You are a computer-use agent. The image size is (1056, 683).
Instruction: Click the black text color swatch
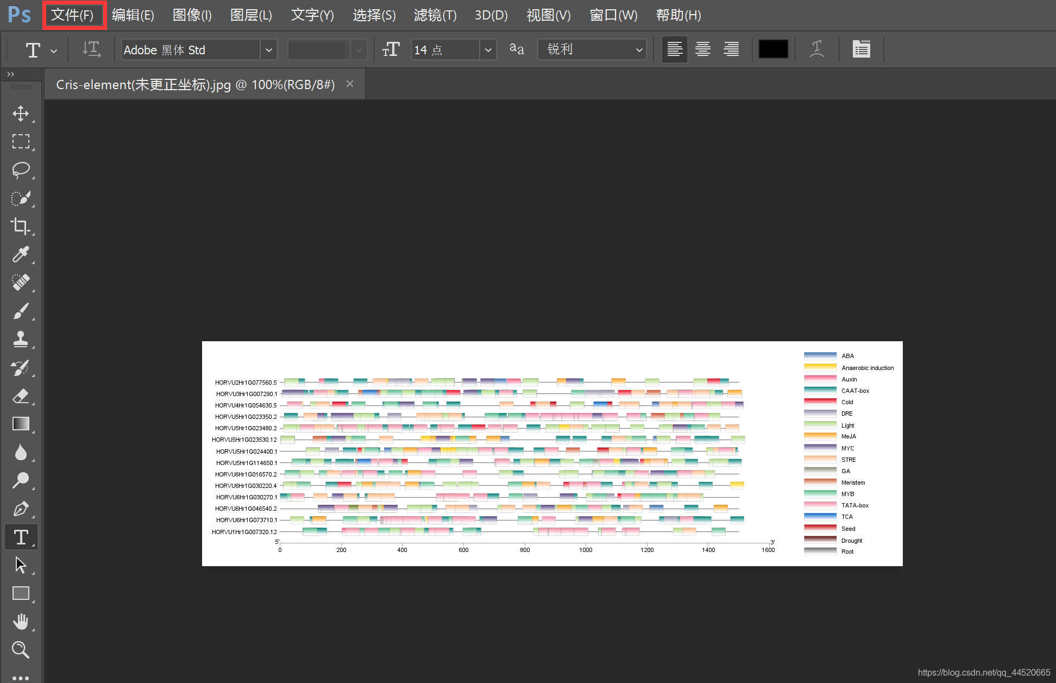[773, 49]
